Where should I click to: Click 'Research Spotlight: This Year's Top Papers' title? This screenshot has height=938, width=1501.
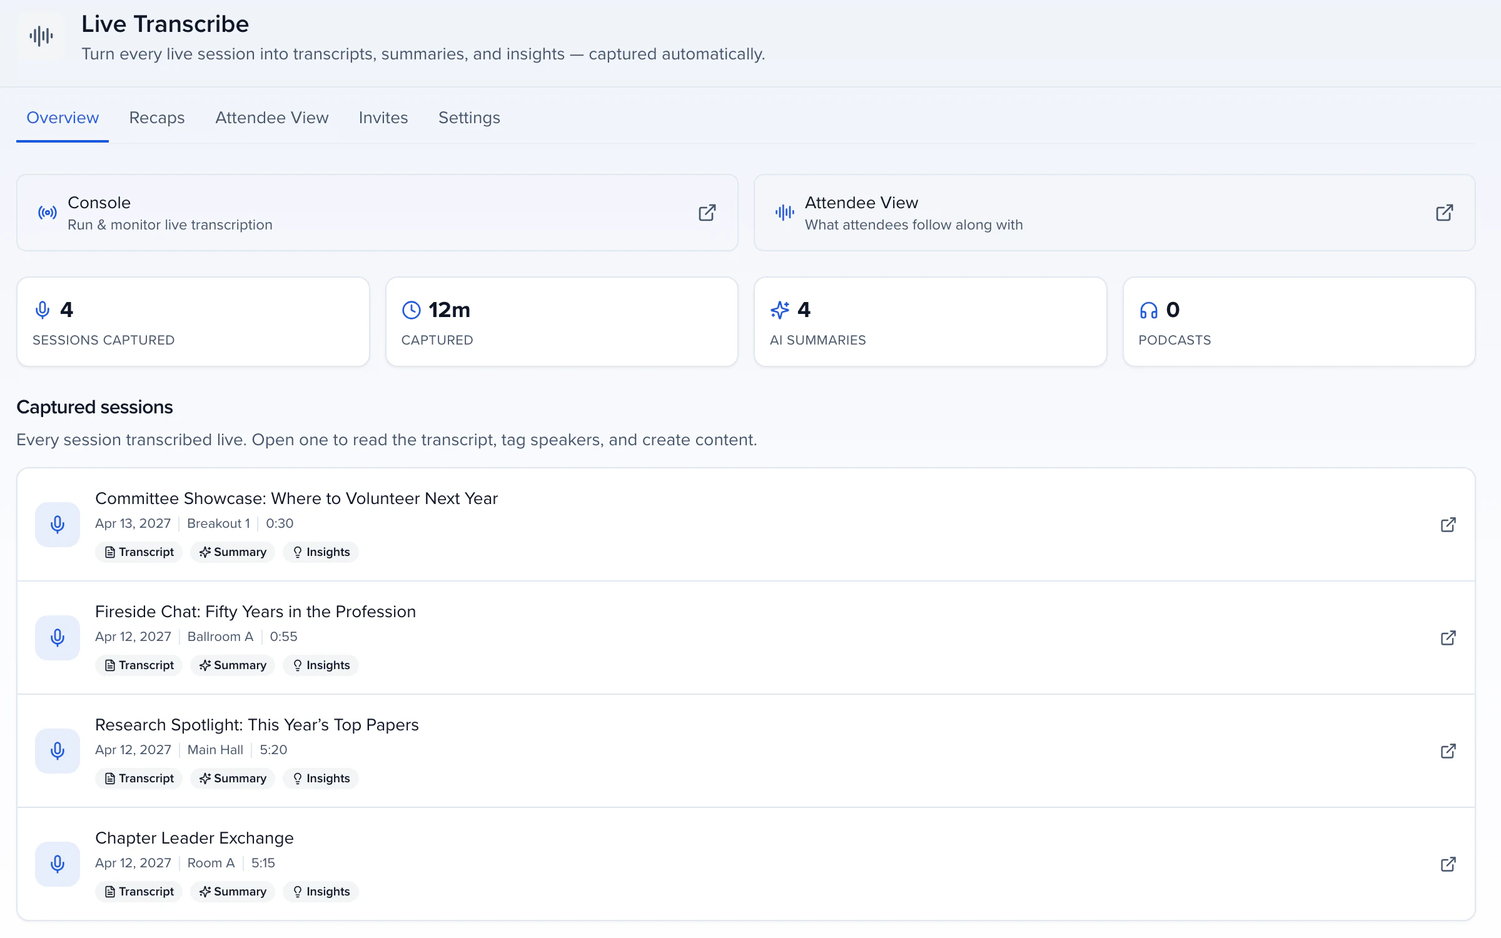pos(257,725)
